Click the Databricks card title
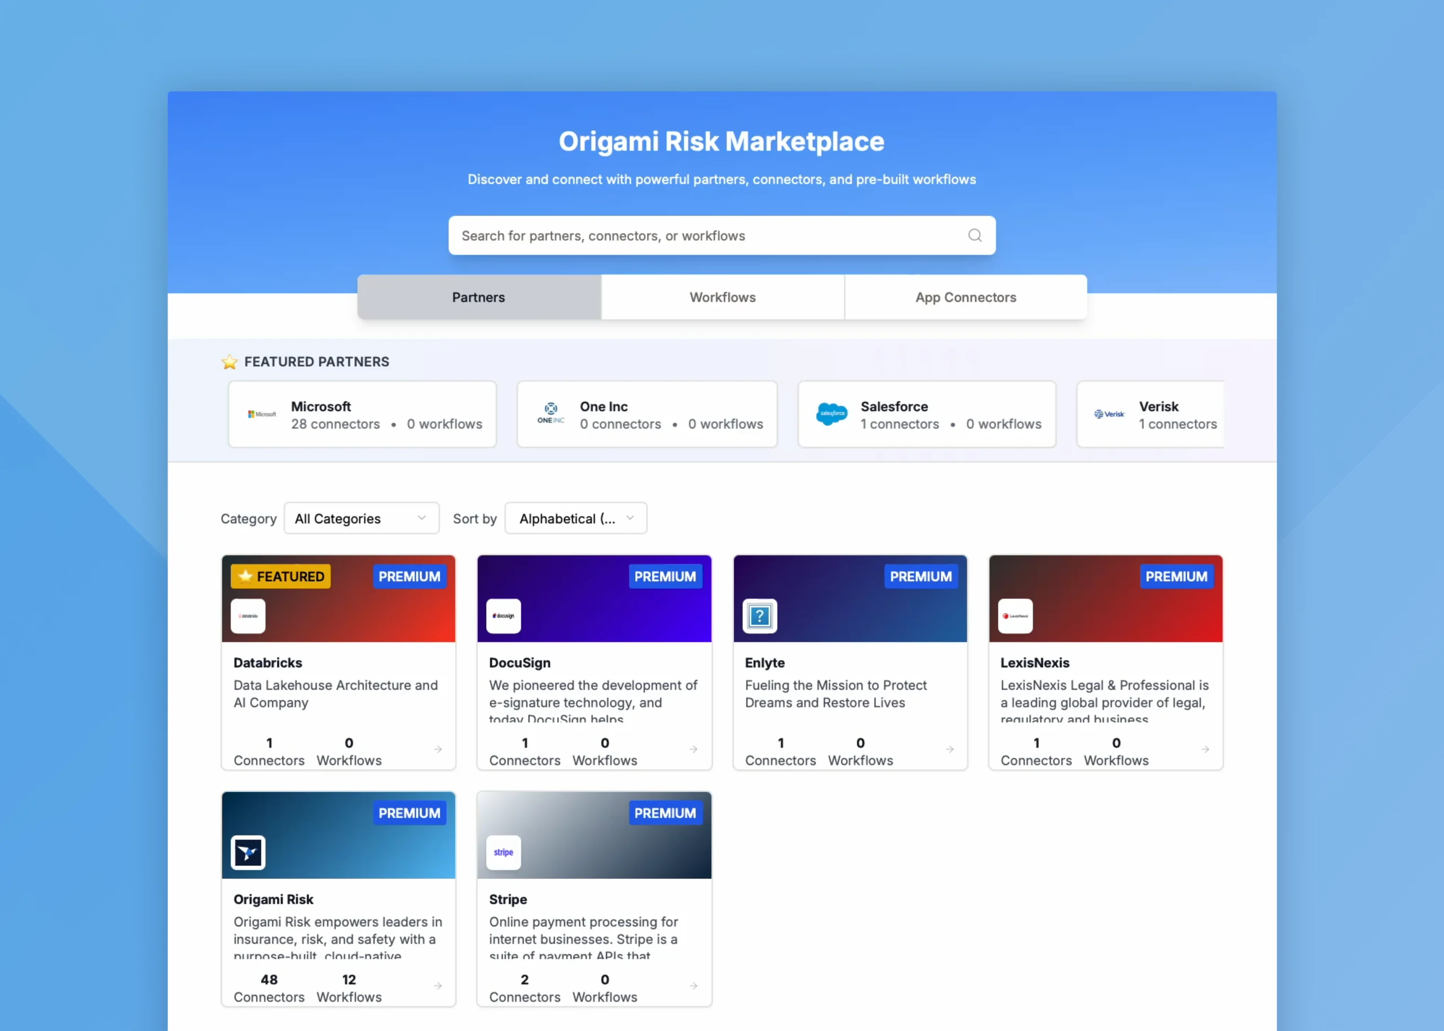The height and width of the screenshot is (1031, 1444). (x=267, y=663)
